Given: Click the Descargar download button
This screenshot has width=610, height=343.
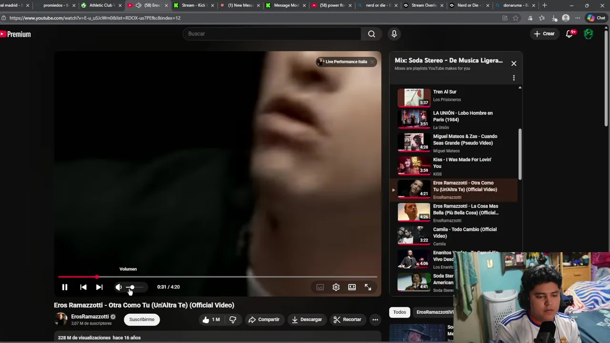Looking at the screenshot, I should [x=307, y=320].
